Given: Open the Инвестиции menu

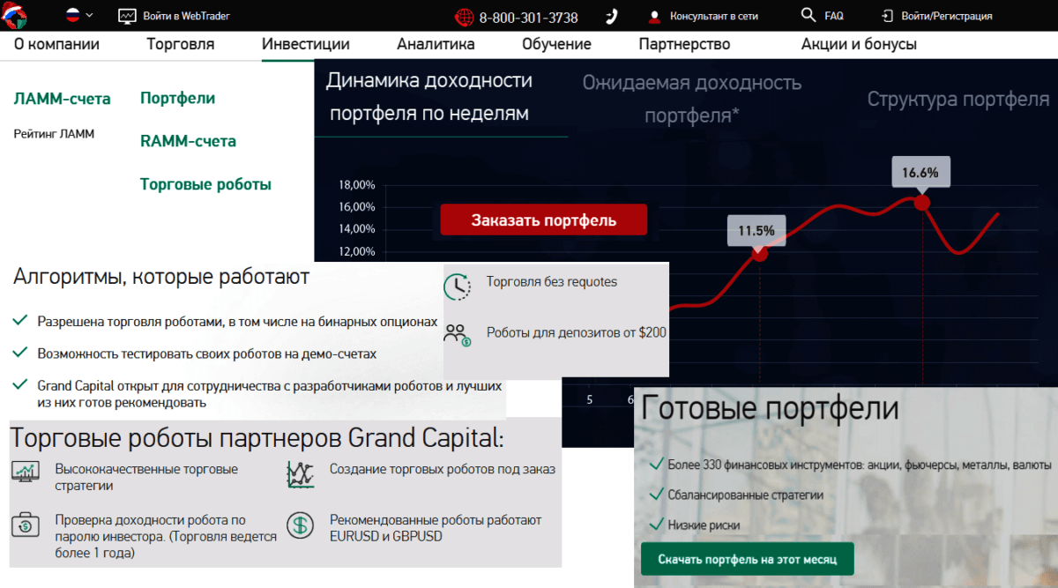Looking at the screenshot, I should [x=306, y=44].
